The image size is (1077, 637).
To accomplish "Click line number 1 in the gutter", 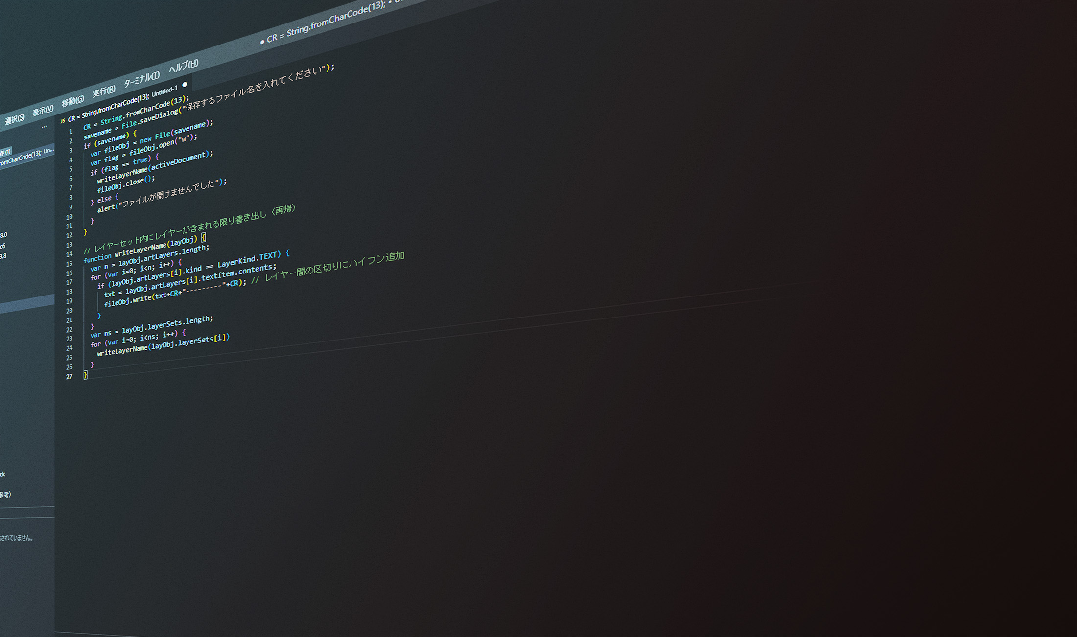I will tap(71, 132).
